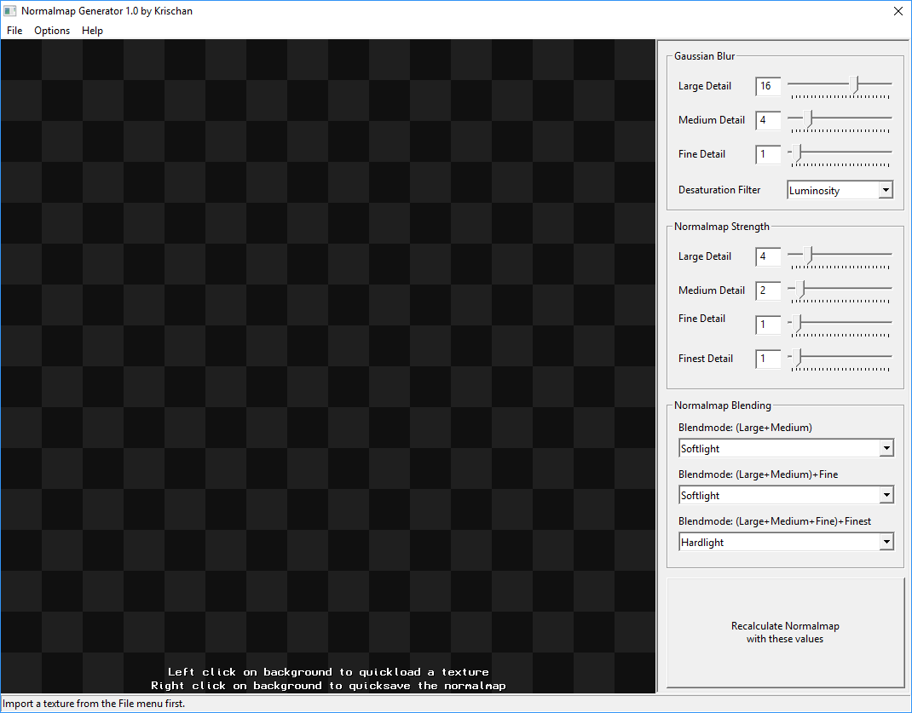912x713 pixels.
Task: Click arrow of Blendmode (Large+Medium)+Fine dropdown
Action: [x=886, y=495]
